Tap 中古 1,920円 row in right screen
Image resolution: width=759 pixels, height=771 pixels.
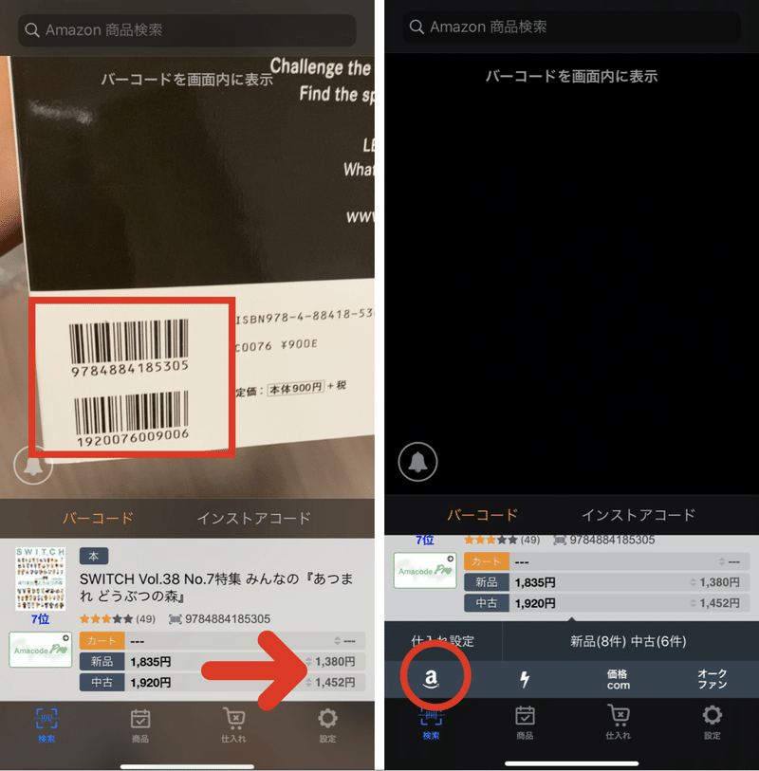pyautogui.click(x=607, y=603)
